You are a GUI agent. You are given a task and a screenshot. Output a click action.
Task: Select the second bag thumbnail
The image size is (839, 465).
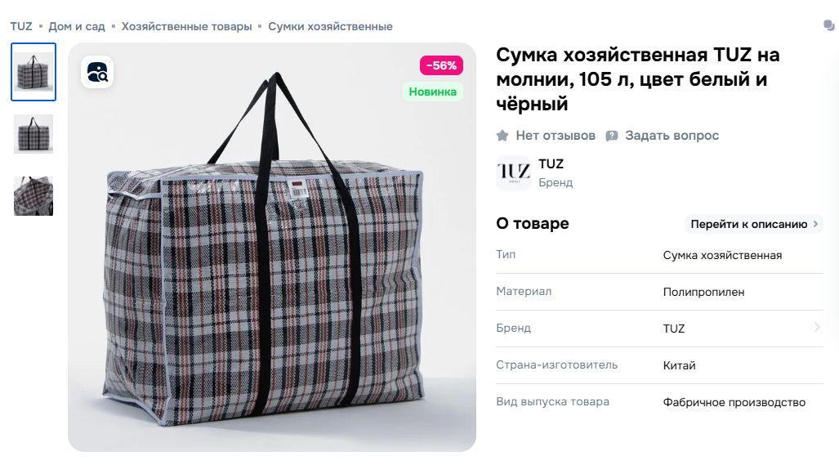tap(33, 134)
